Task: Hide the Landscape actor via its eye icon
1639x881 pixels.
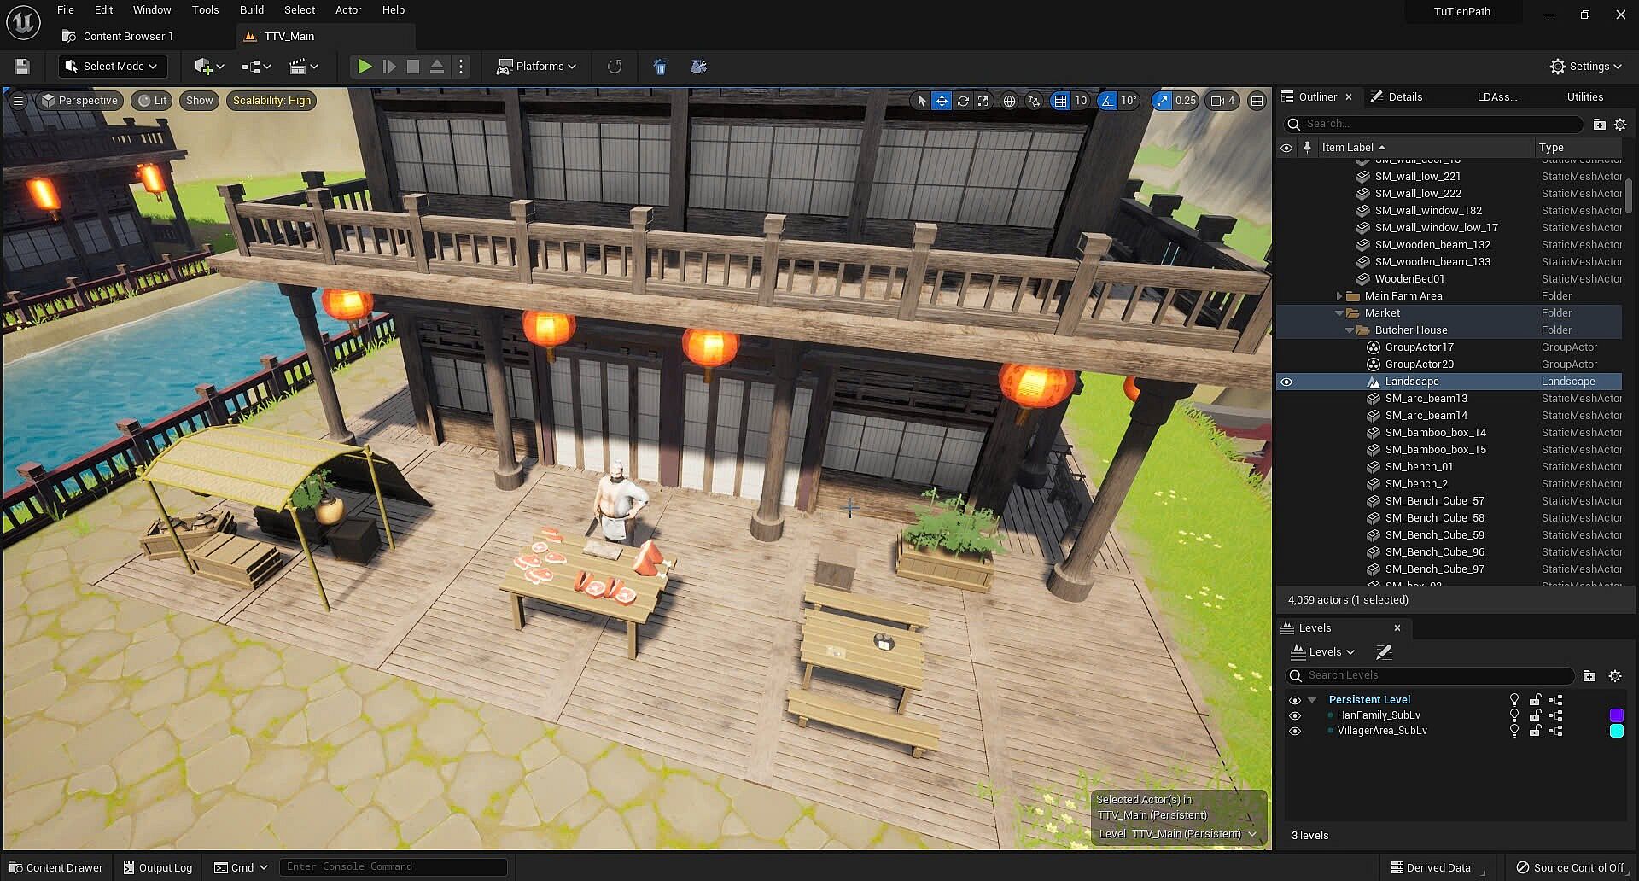Action: [x=1286, y=382]
